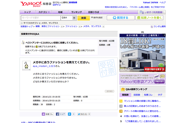Expand dropdown after 健康、美容とファッション breadcrumb

[62, 27]
